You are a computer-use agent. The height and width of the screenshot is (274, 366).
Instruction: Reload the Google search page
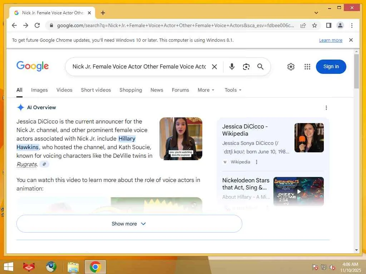click(x=37, y=25)
